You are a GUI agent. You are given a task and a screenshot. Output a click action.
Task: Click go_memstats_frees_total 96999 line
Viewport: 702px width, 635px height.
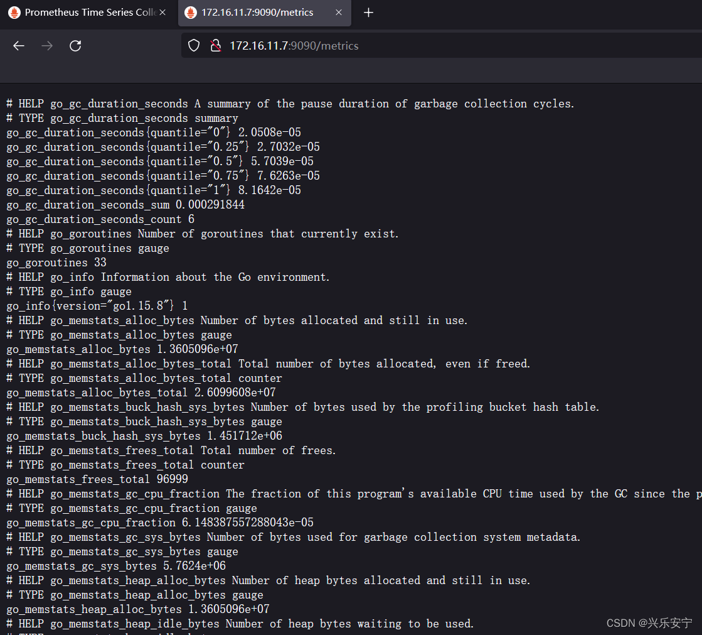coord(97,479)
